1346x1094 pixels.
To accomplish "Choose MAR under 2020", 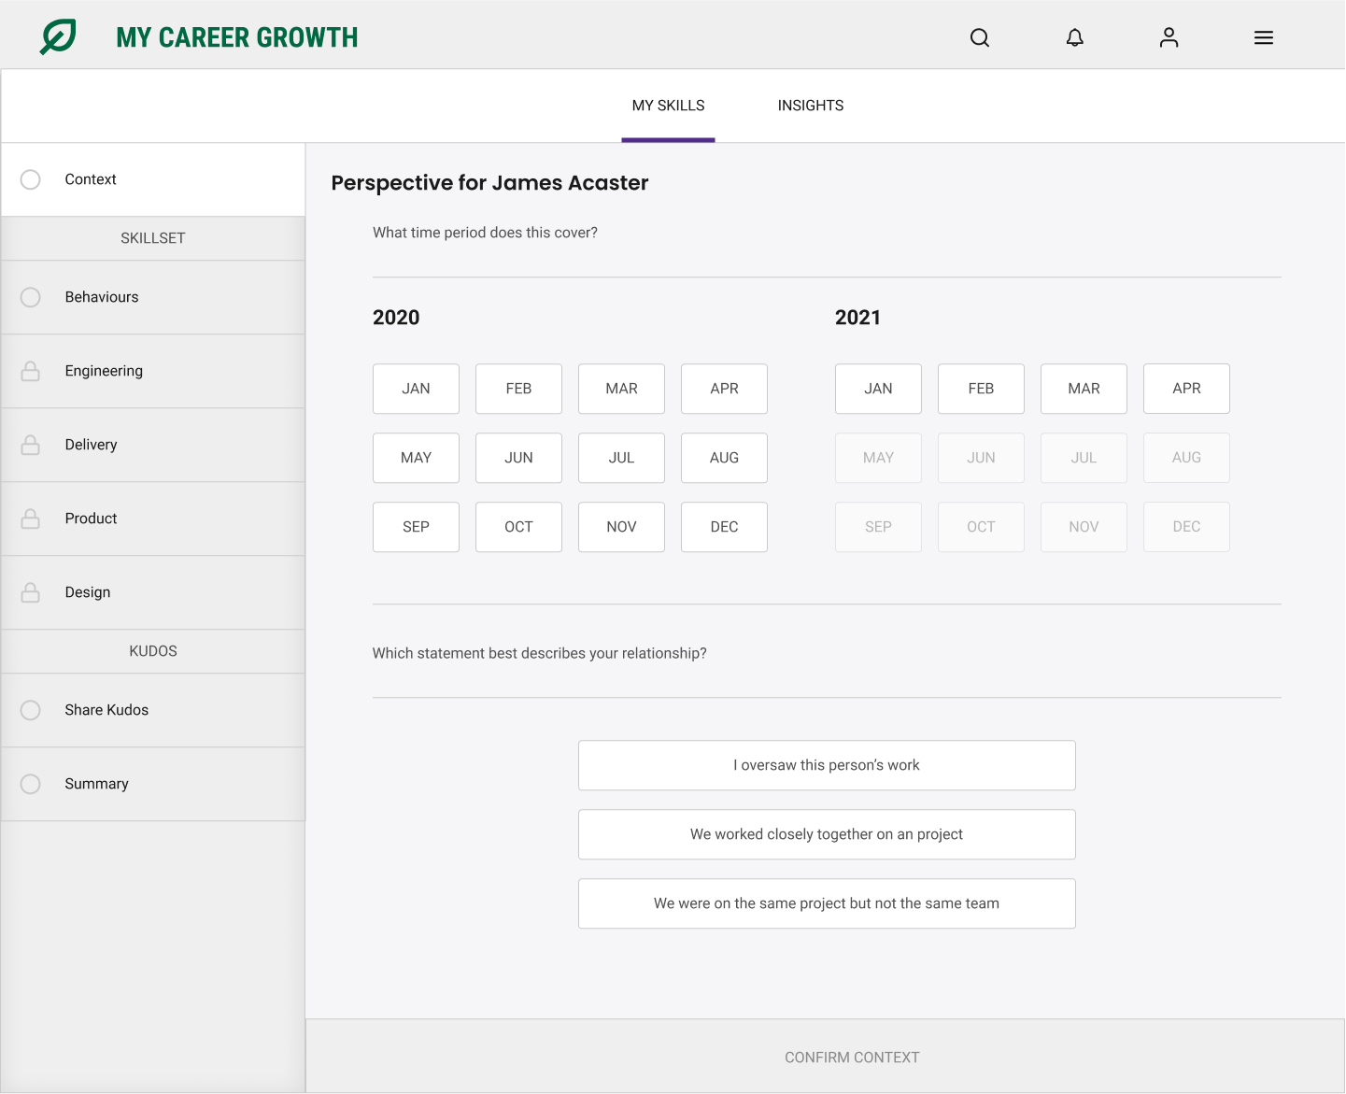I will (621, 389).
